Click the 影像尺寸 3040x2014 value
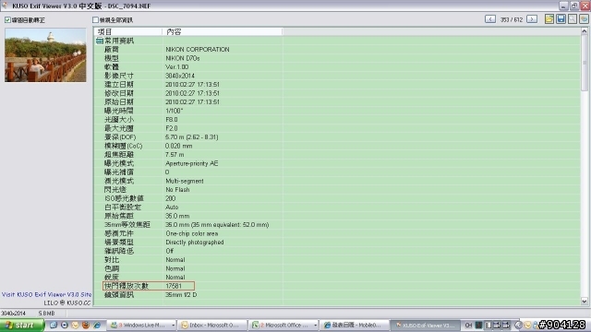 click(x=180, y=76)
